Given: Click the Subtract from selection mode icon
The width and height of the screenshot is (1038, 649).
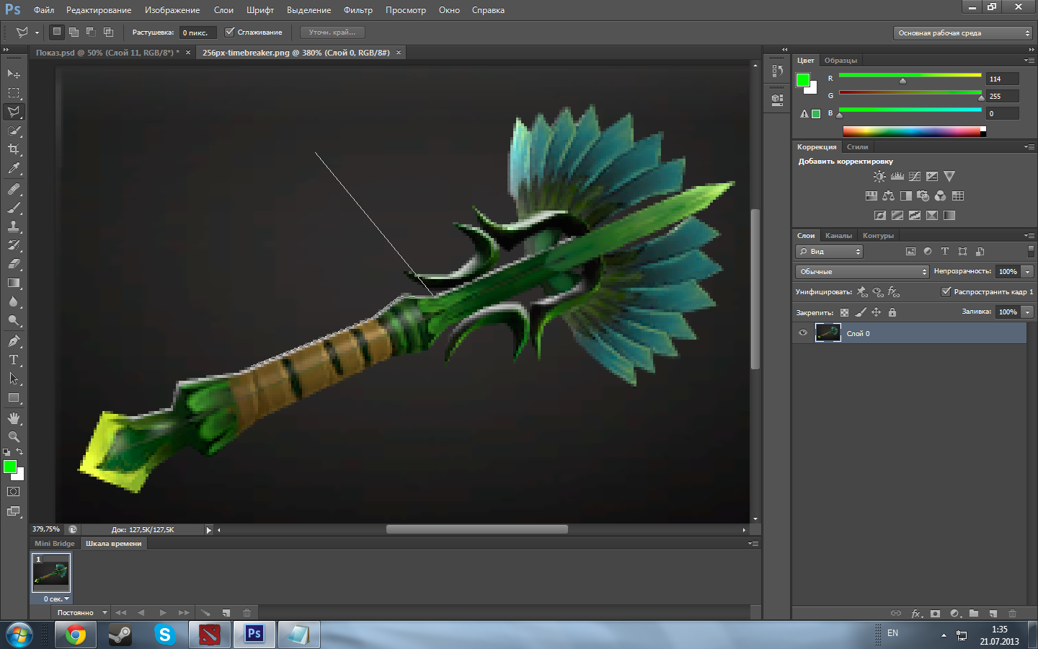Looking at the screenshot, I should [x=91, y=32].
